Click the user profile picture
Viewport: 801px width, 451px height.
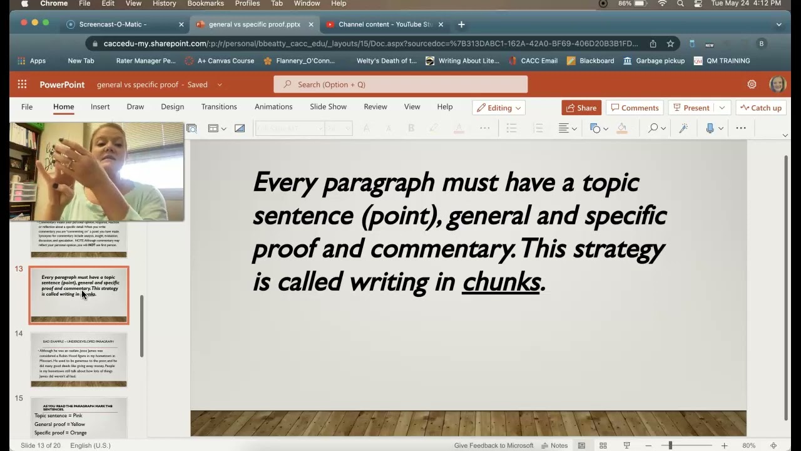778,85
